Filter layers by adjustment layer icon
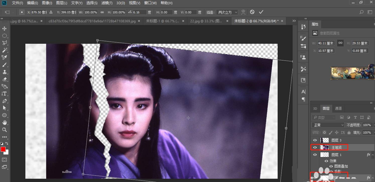The image size is (375, 182). click(348, 117)
